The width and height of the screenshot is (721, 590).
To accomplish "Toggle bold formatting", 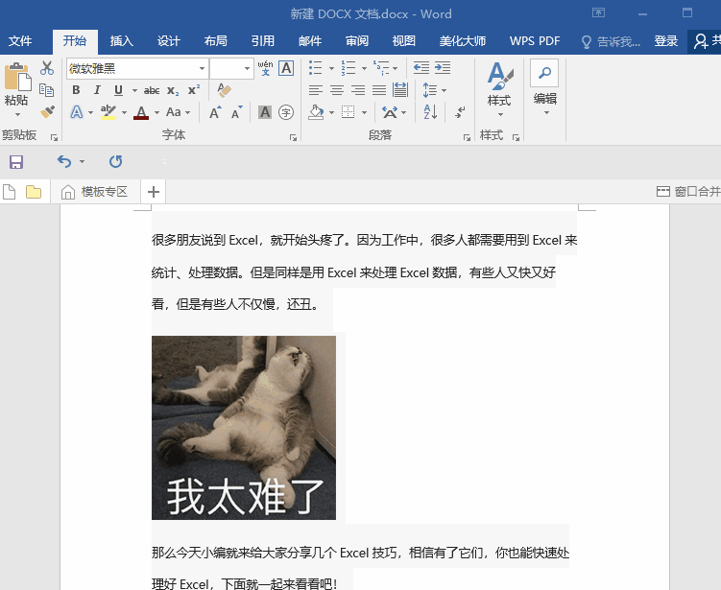I will click(x=76, y=90).
